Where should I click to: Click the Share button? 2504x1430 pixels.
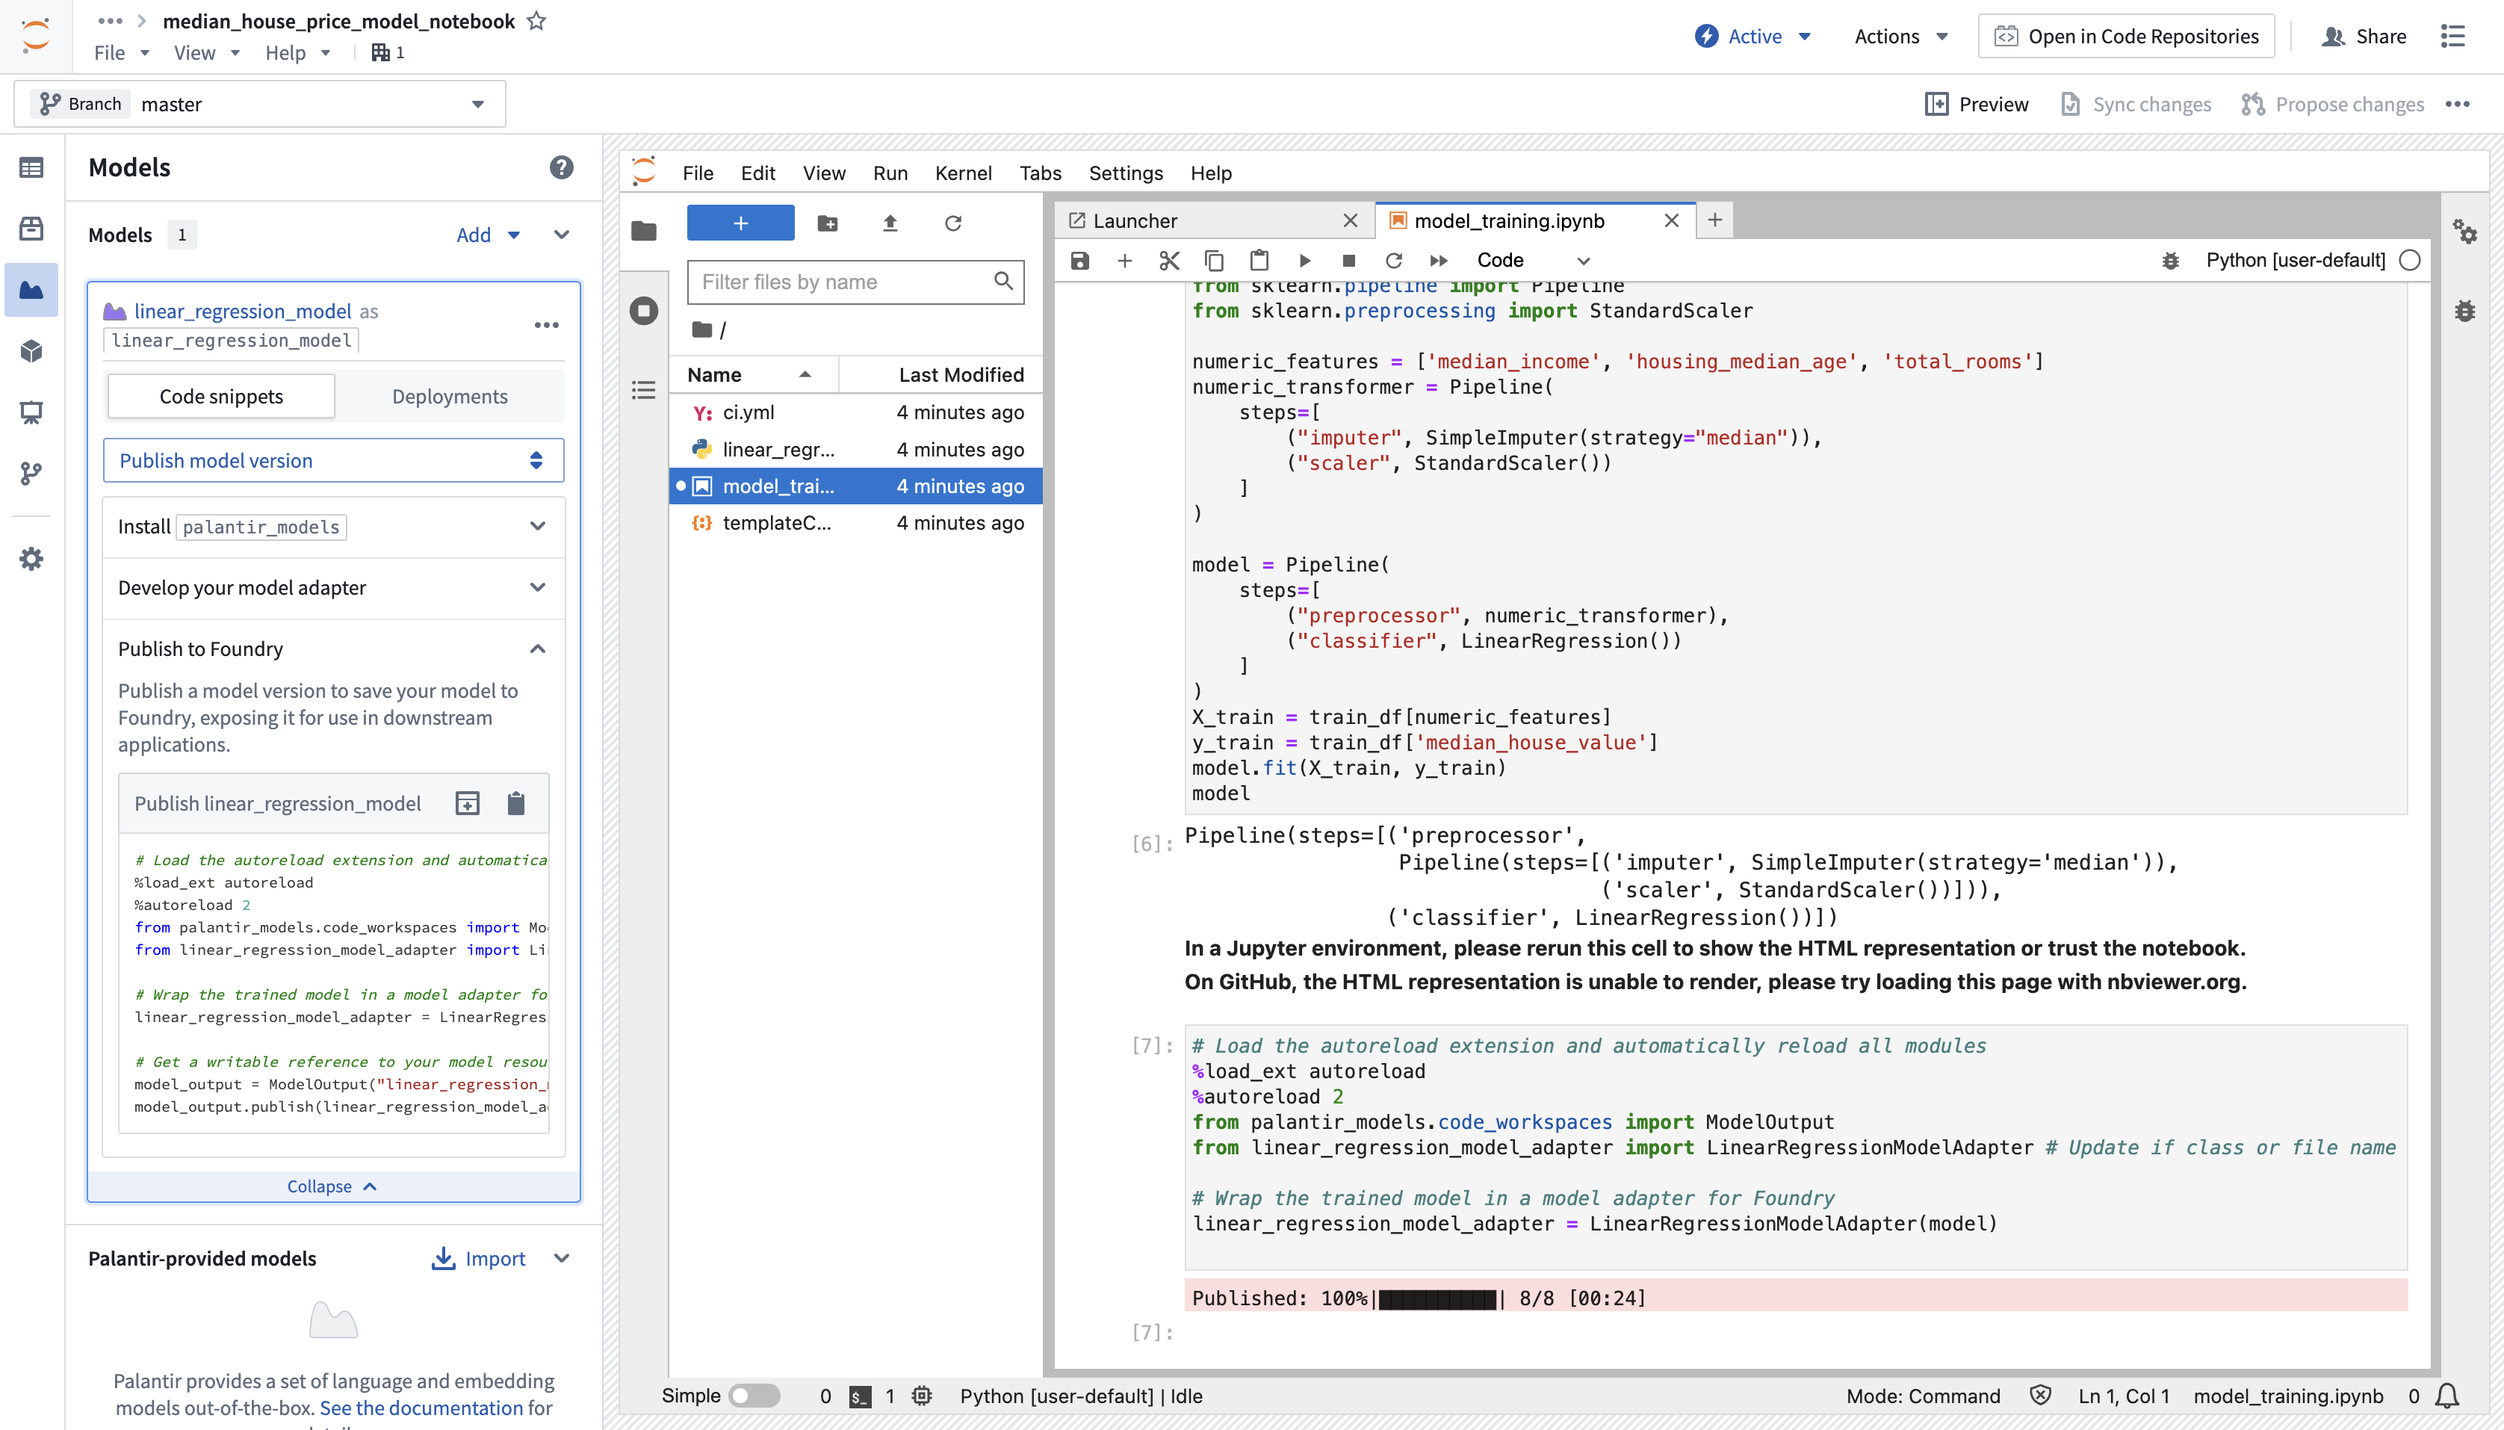pos(2364,37)
